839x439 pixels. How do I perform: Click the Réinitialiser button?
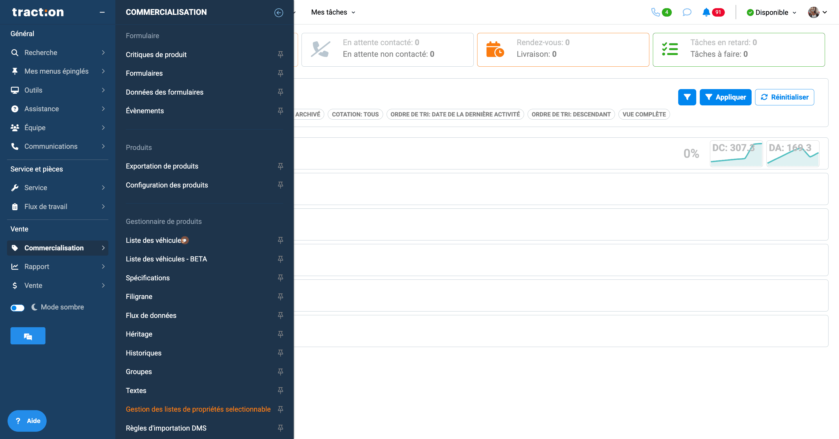[x=784, y=97]
